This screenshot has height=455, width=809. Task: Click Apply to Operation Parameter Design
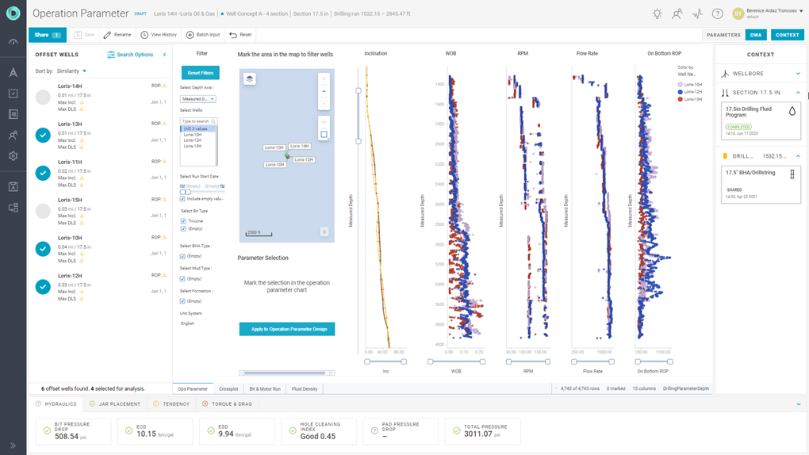coord(287,329)
